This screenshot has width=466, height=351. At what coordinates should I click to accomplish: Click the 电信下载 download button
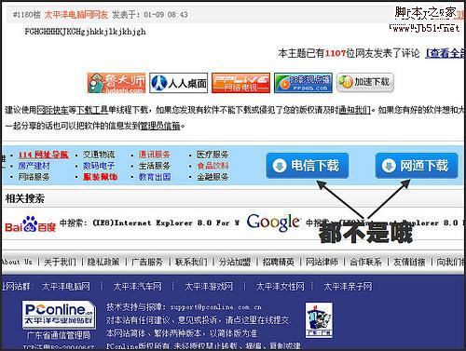coord(308,166)
